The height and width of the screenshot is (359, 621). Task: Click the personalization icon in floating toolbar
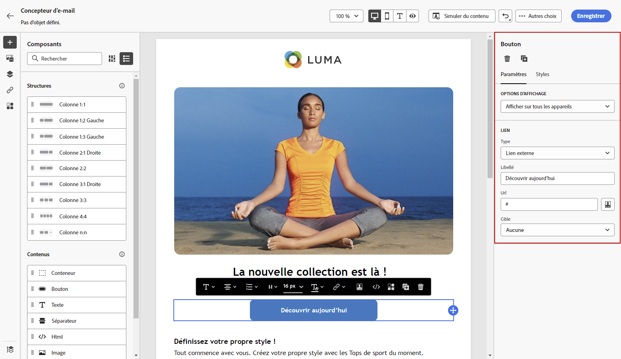pos(360,287)
